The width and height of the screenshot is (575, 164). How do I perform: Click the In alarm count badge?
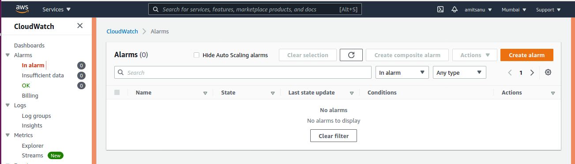(x=81, y=66)
